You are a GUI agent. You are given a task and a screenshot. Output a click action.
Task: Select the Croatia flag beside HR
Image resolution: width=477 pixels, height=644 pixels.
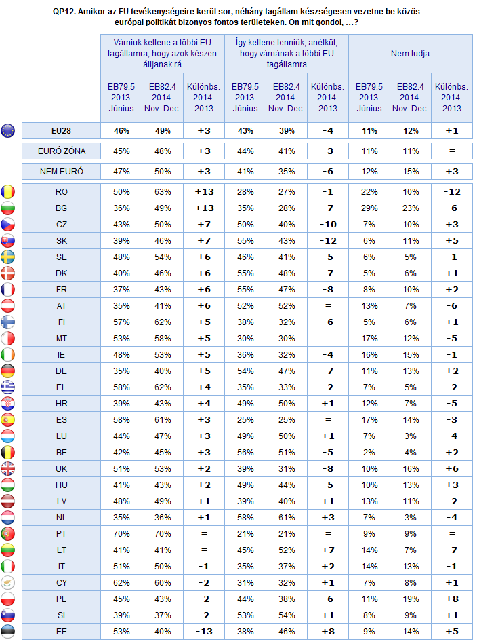point(8,404)
